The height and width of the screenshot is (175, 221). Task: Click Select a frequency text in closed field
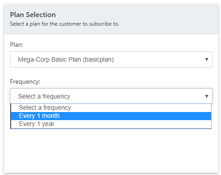point(44,96)
